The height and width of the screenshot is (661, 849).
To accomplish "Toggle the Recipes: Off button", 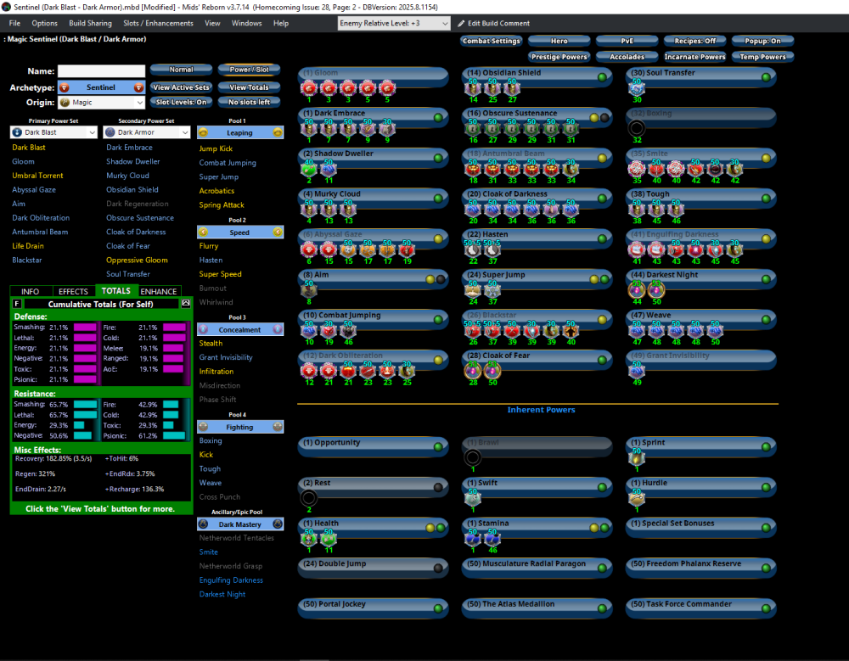I will (695, 41).
